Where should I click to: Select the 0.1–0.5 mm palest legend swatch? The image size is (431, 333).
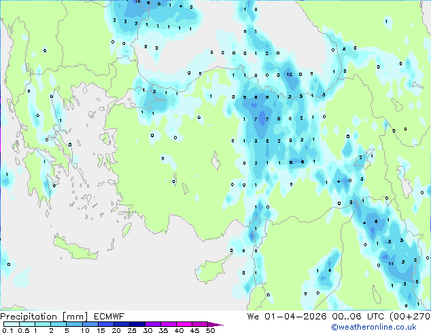(12, 324)
